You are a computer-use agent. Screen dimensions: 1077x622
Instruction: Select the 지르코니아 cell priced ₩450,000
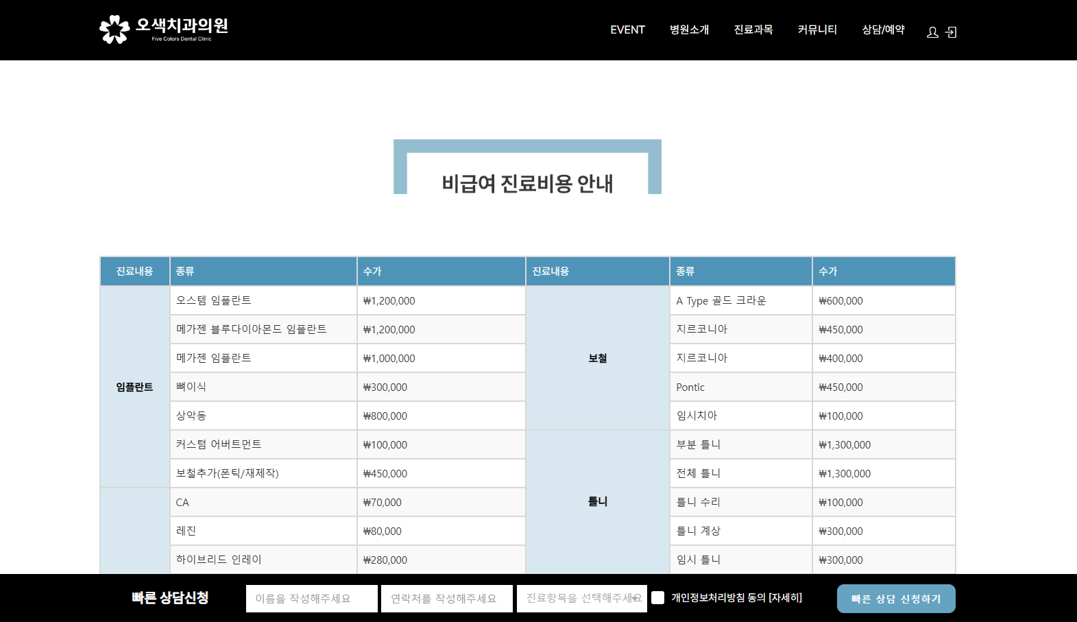[x=741, y=329]
